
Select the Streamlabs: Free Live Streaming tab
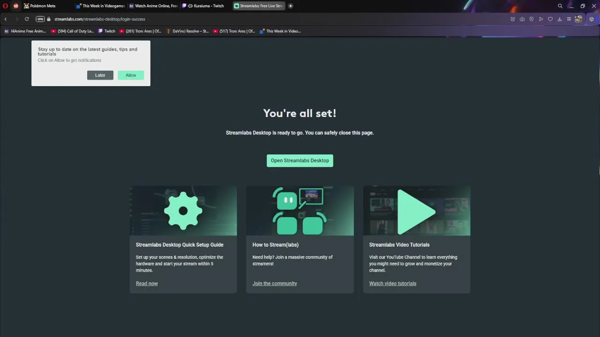click(259, 6)
